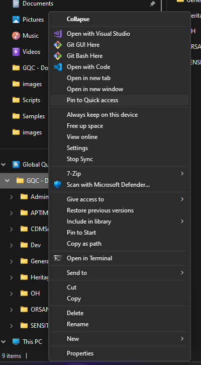
Task: Expand the Give access to submenu
Action: click(x=182, y=199)
